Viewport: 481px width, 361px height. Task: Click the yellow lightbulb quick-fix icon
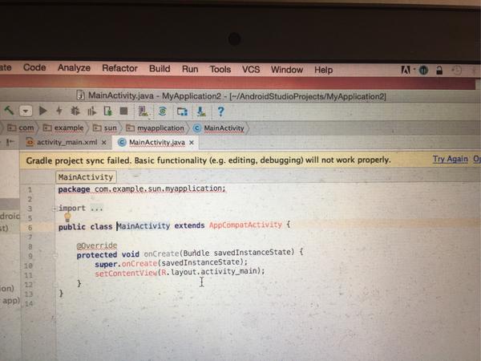[67, 217]
